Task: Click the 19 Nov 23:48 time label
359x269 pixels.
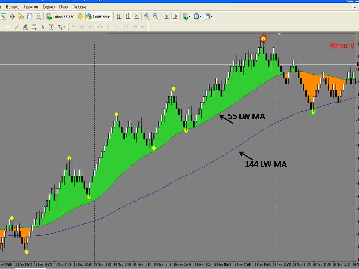Action: [x=282, y=265]
